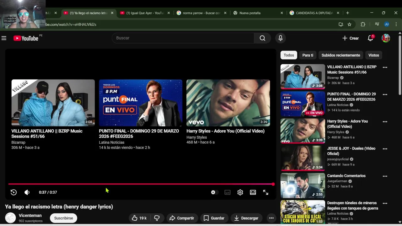
Task: Subscribe to Vicenteman with Suscribirse
Action: 63,218
